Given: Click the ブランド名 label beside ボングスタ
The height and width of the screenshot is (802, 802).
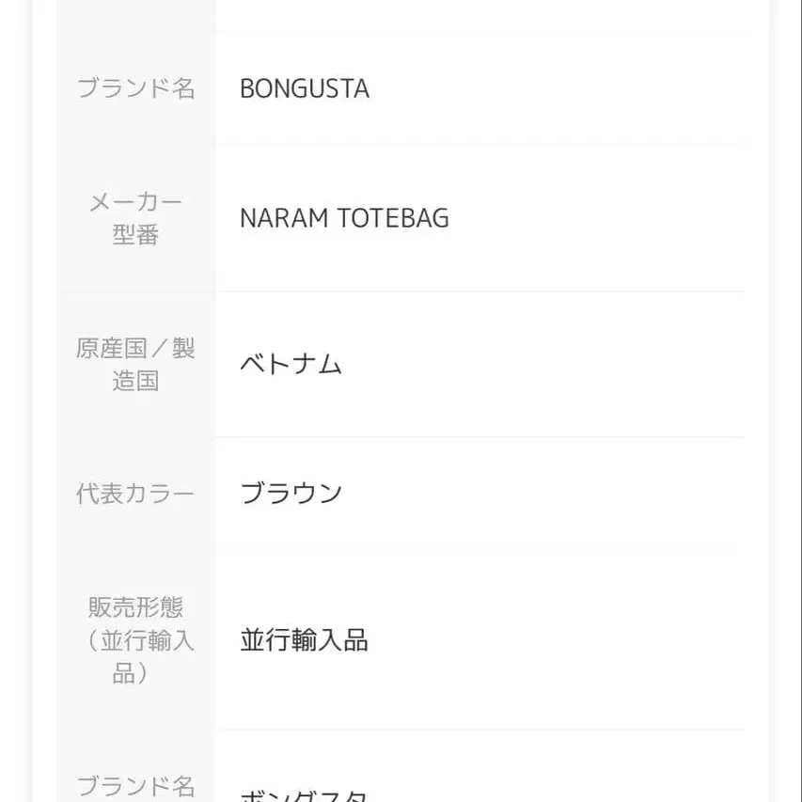Looking at the screenshot, I should click(x=135, y=785).
